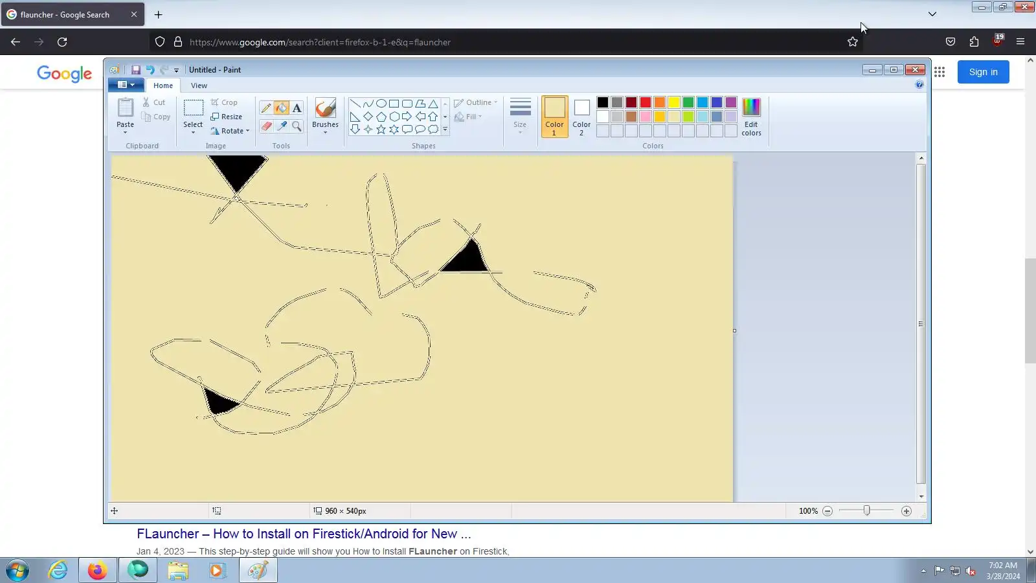Click the Paint vertical scrollbar
The height and width of the screenshot is (583, 1036).
click(921, 324)
